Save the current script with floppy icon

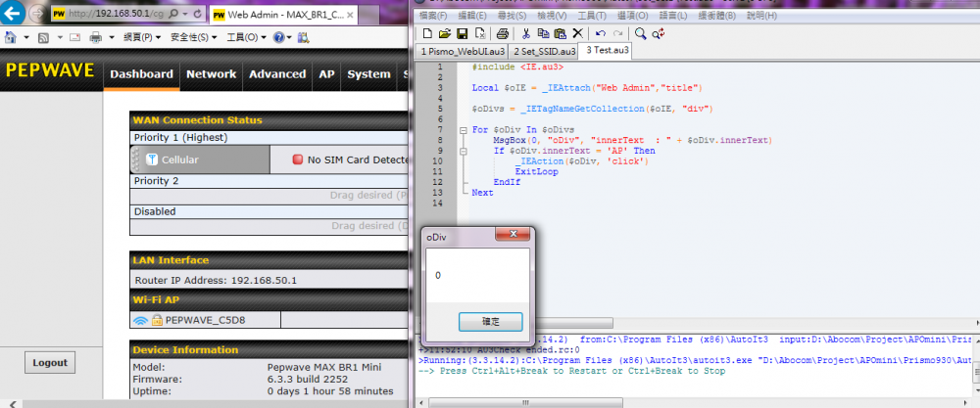tap(463, 33)
